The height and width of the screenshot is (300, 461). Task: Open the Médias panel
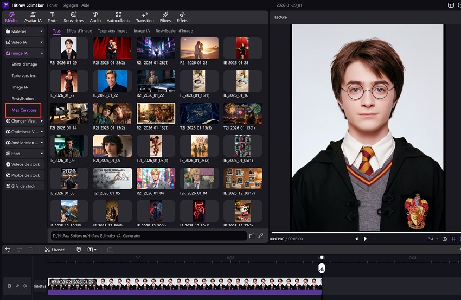point(12,17)
